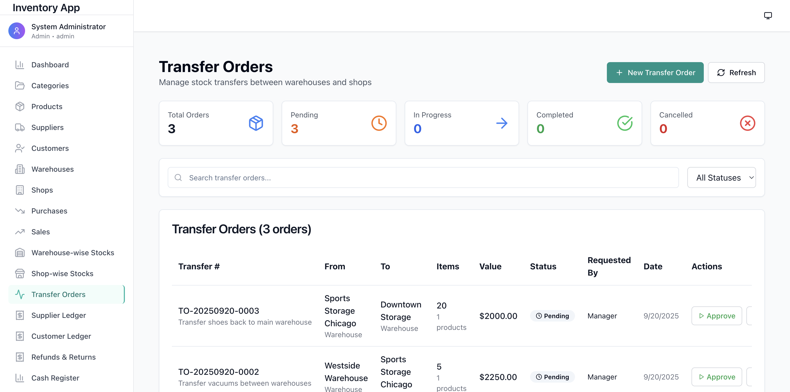Click the Warehouse-wise Stocks icon
Screen dimensions: 790x392
[x=20, y=253]
